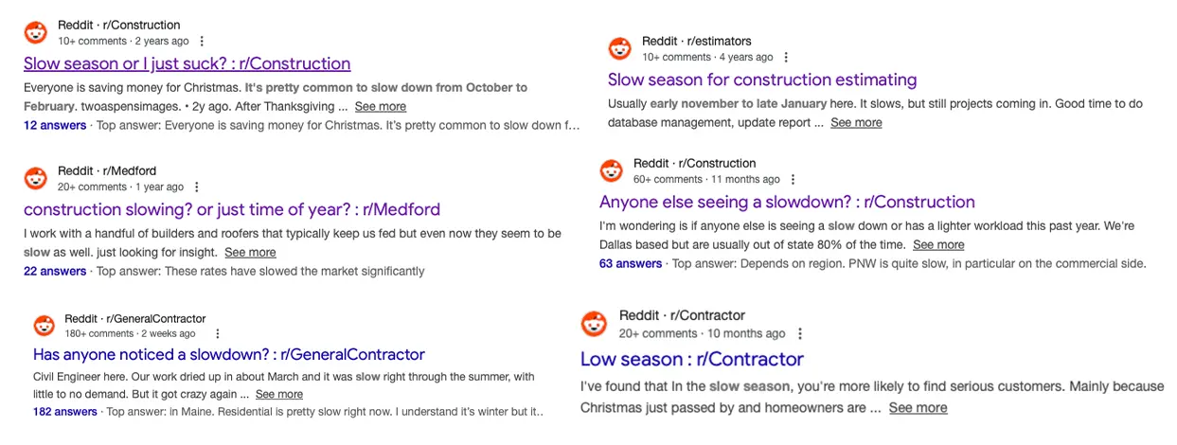Screen dimensions: 1177x445
Task: Click Reddit logo beside r/Medford result
Action: coord(36,178)
